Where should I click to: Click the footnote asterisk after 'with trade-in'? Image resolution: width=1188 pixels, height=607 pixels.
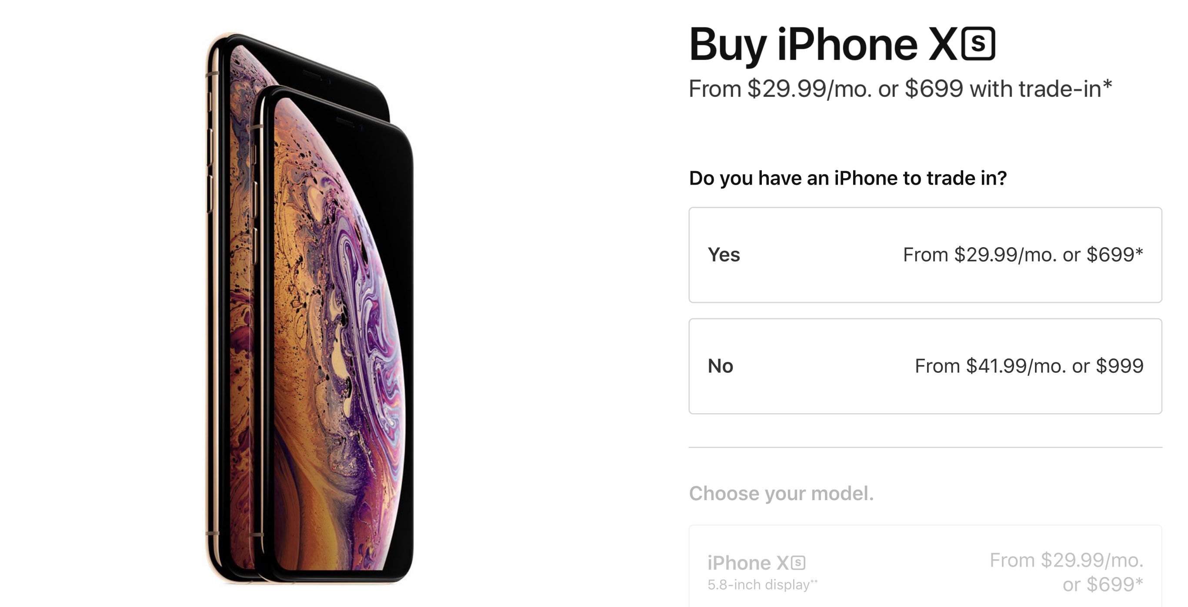point(1107,85)
